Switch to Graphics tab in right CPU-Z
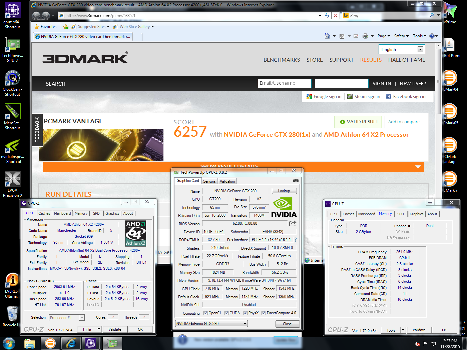This screenshot has height=350, width=467. 417,214
